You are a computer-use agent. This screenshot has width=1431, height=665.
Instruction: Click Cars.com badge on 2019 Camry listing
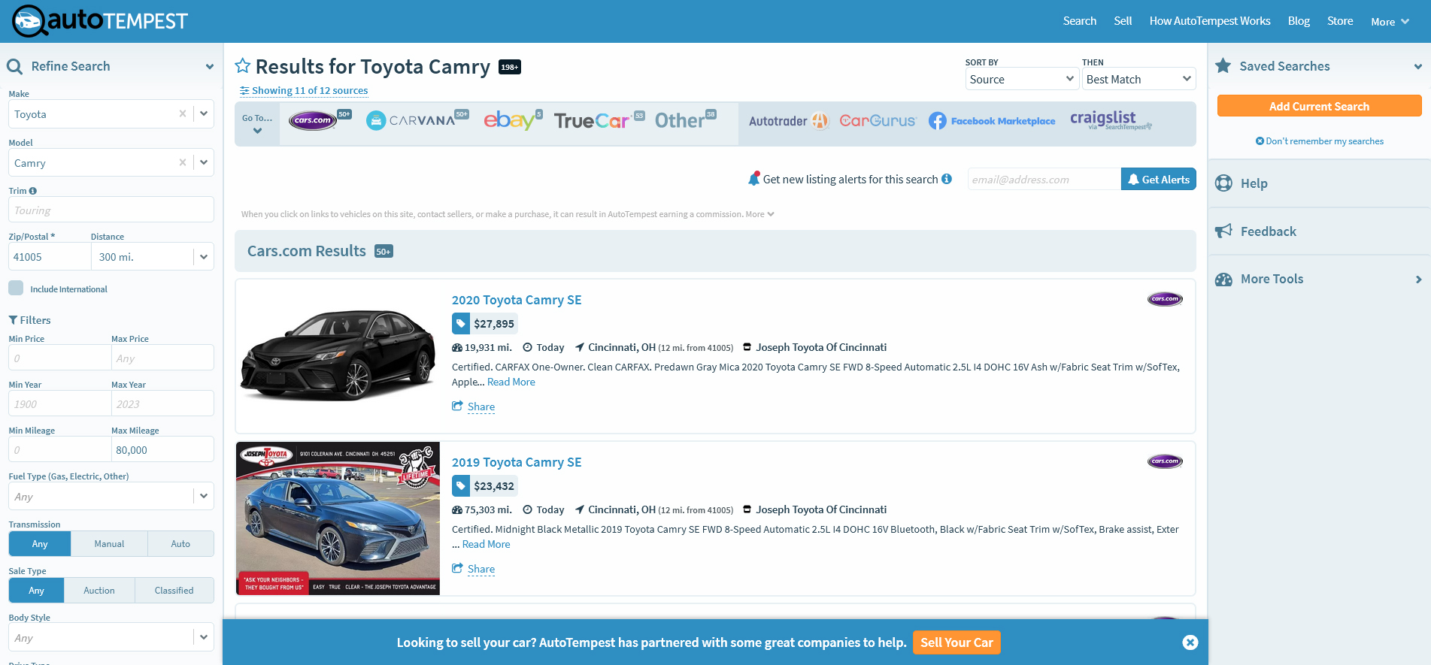1165,461
